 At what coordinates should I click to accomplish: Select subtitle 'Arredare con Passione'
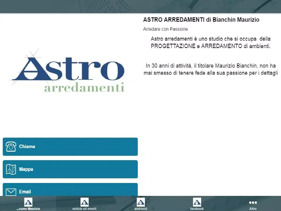[x=165, y=29]
